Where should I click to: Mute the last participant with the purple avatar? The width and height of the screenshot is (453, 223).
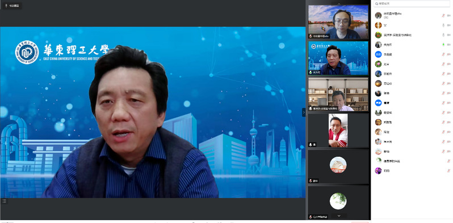(448, 171)
